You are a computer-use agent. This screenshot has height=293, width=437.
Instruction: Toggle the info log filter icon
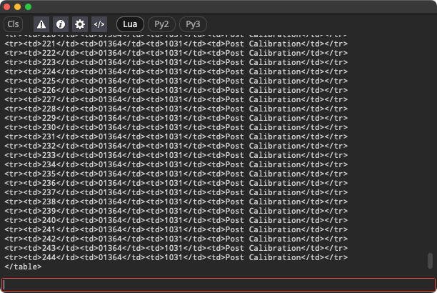(x=61, y=24)
